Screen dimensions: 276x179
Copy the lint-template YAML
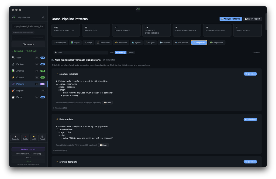coord(103,145)
